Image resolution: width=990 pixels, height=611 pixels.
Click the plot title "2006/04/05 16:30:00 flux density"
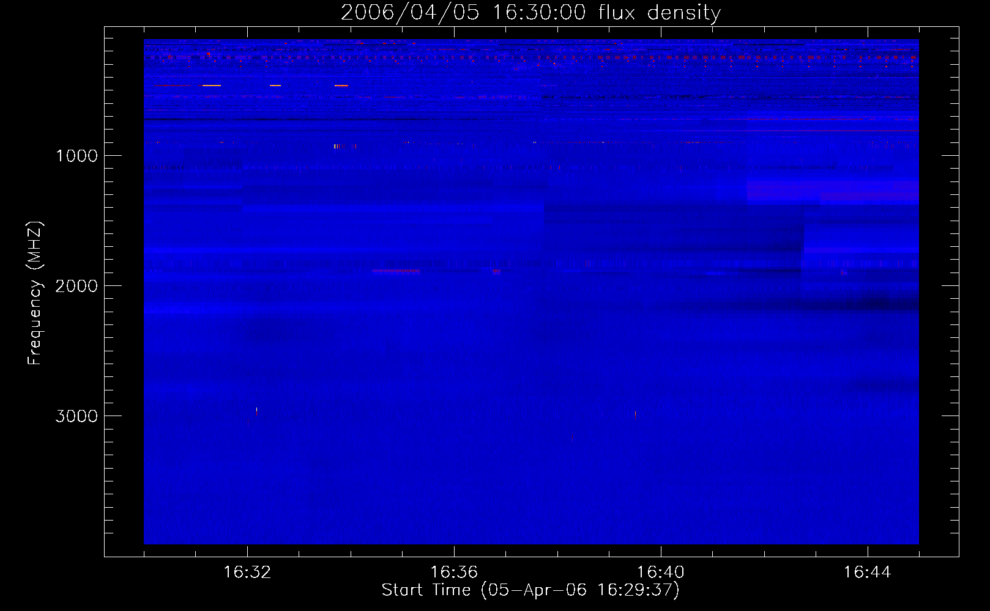(530, 13)
